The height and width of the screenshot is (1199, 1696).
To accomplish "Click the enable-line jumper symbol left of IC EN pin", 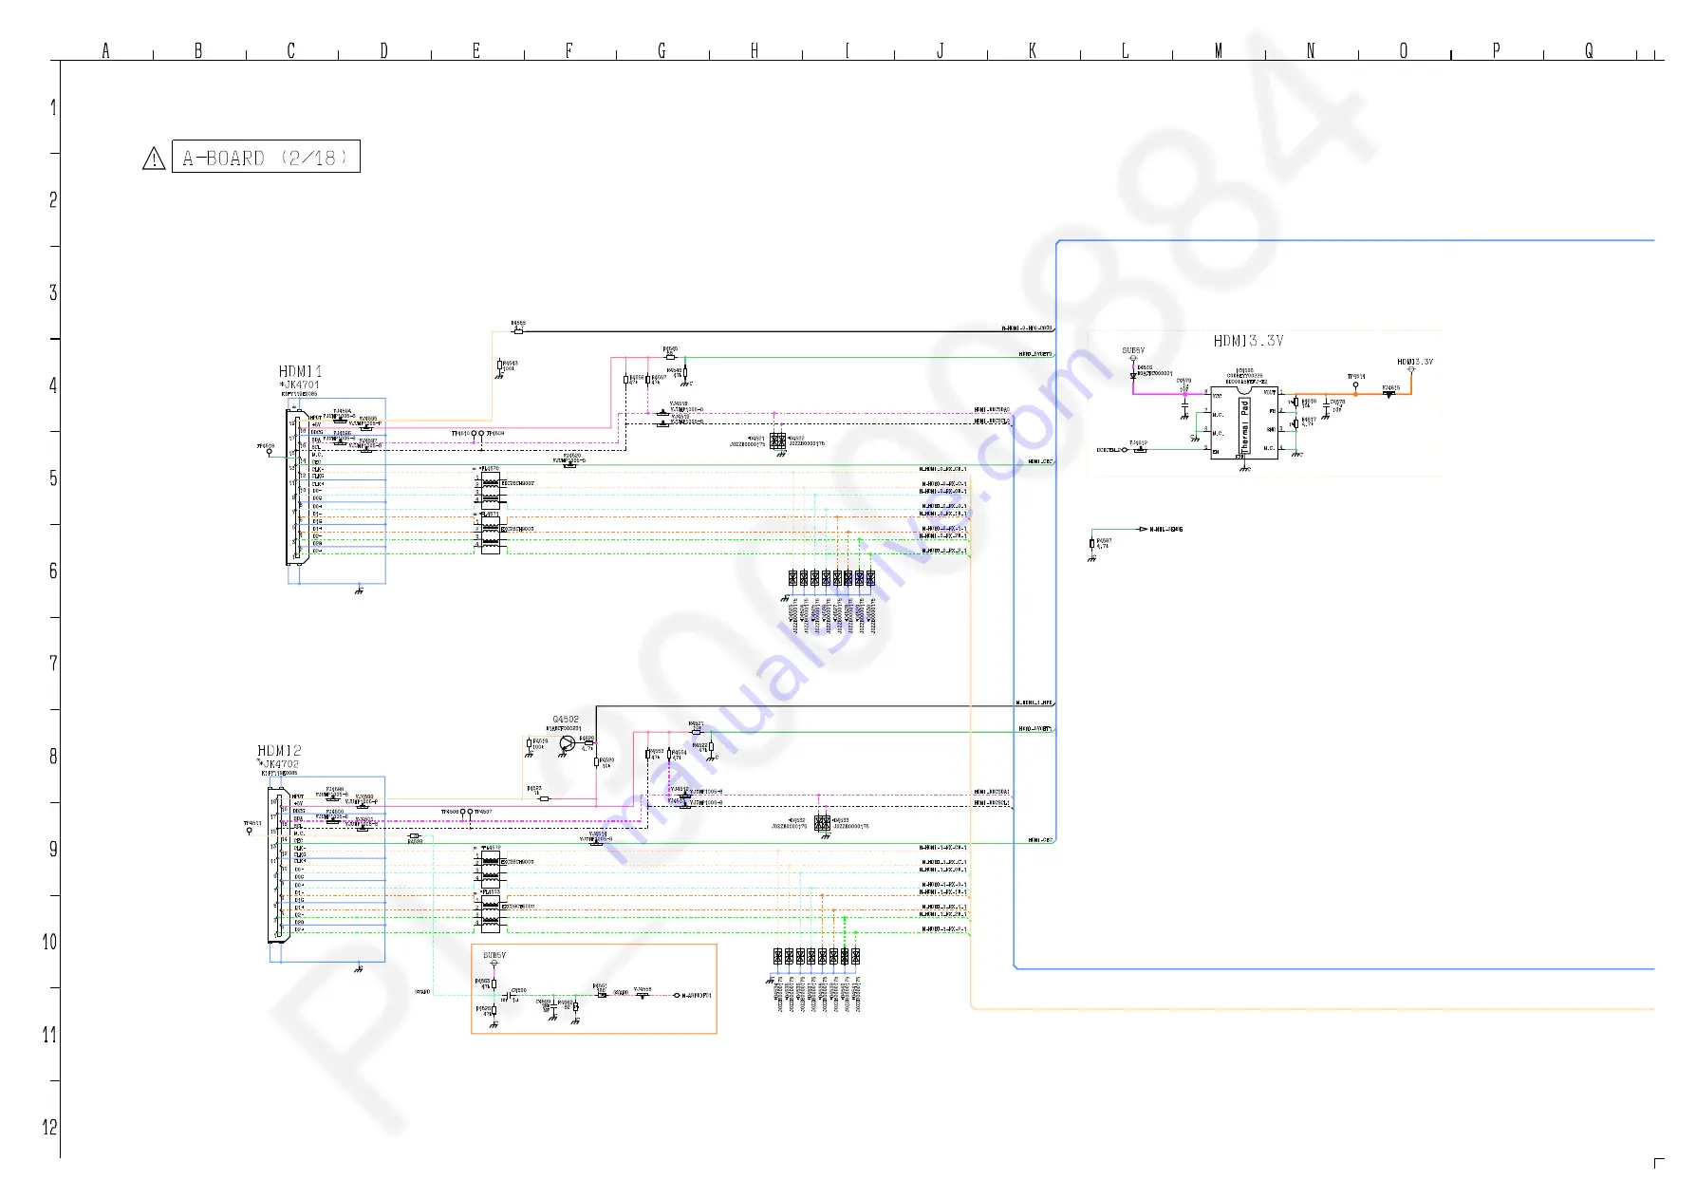I will point(1141,449).
